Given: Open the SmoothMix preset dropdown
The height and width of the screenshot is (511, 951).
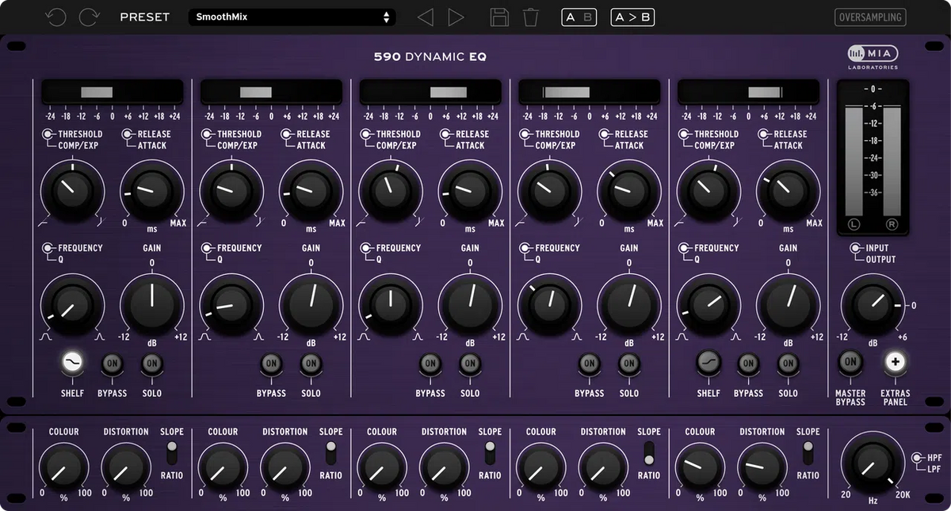Looking at the screenshot, I should (x=292, y=17).
